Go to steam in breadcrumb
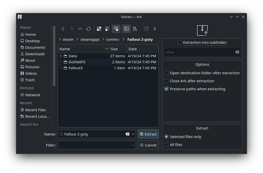This screenshot has width=263, height=173. click(68, 39)
